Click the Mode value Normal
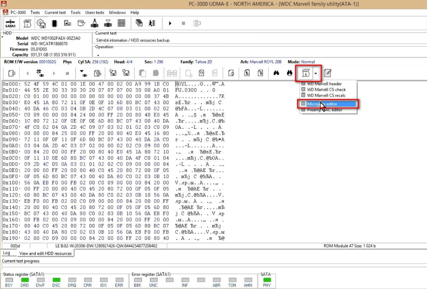The height and width of the screenshot is (289, 427). tap(308, 62)
